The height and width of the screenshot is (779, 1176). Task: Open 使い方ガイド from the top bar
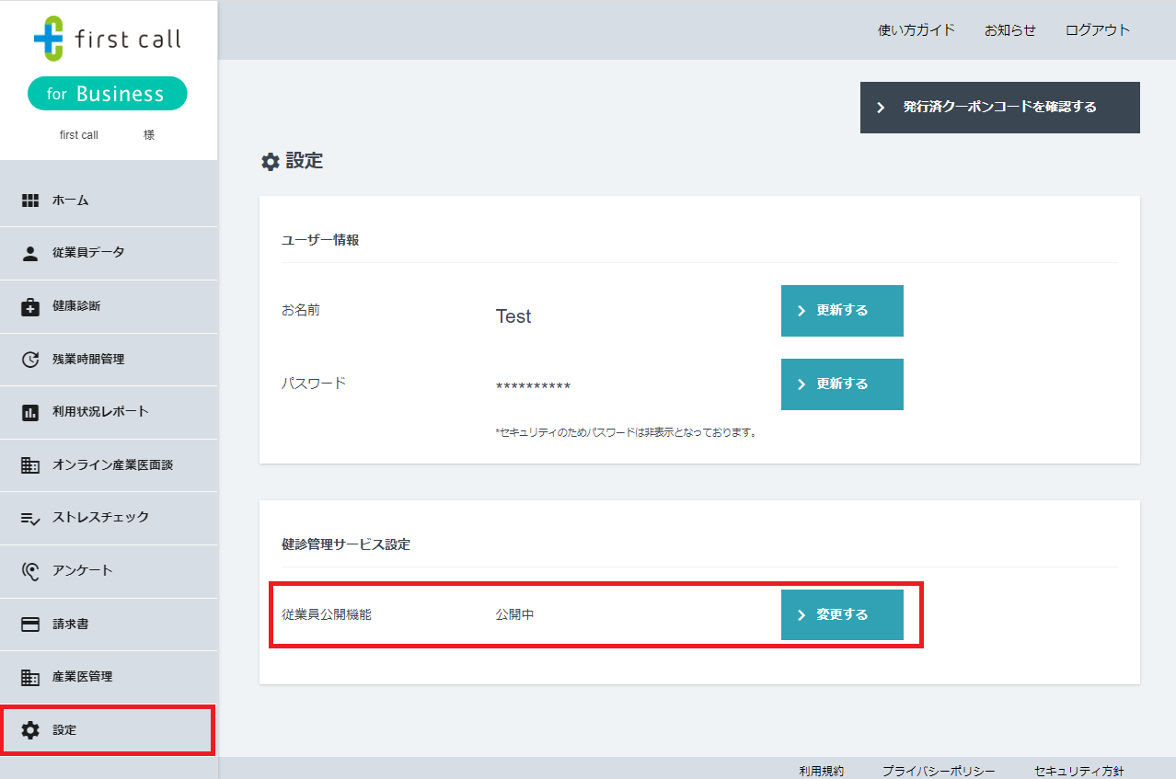pyautogui.click(x=917, y=29)
